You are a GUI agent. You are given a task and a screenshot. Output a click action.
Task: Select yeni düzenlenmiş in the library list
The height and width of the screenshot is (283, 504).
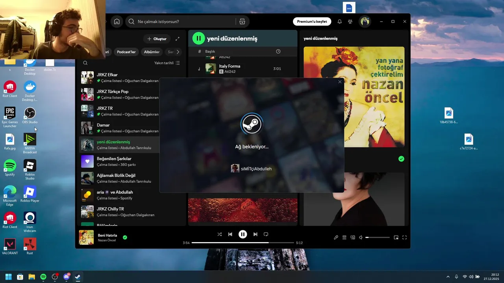click(x=119, y=145)
